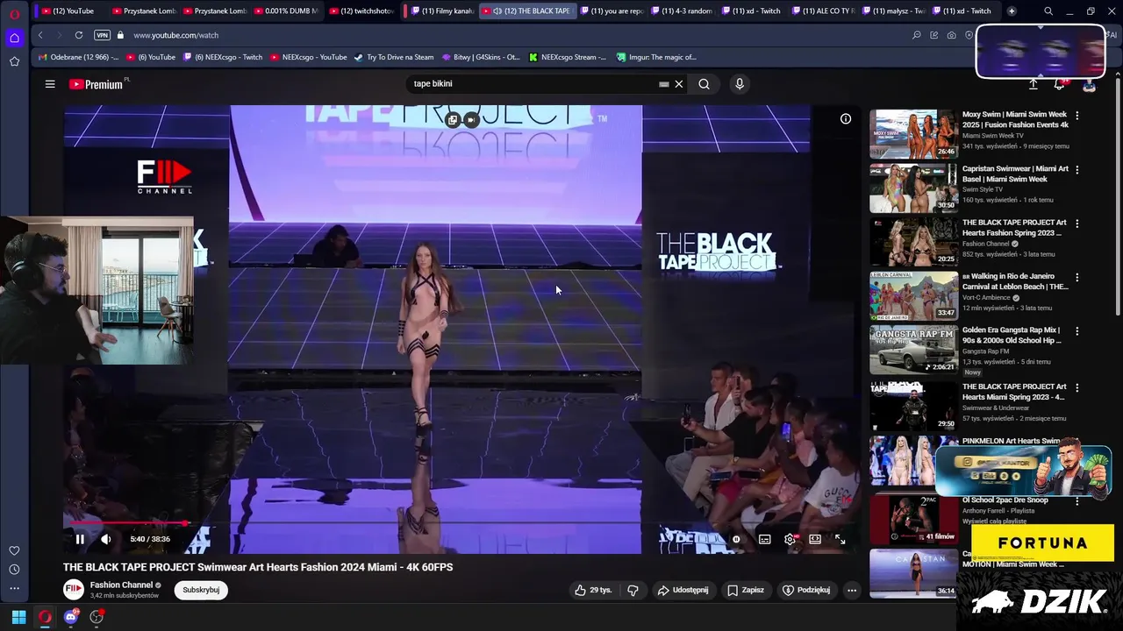Image resolution: width=1123 pixels, height=631 pixels.
Task: Open Opera sidebar bookmarks star
Action: tap(14, 61)
